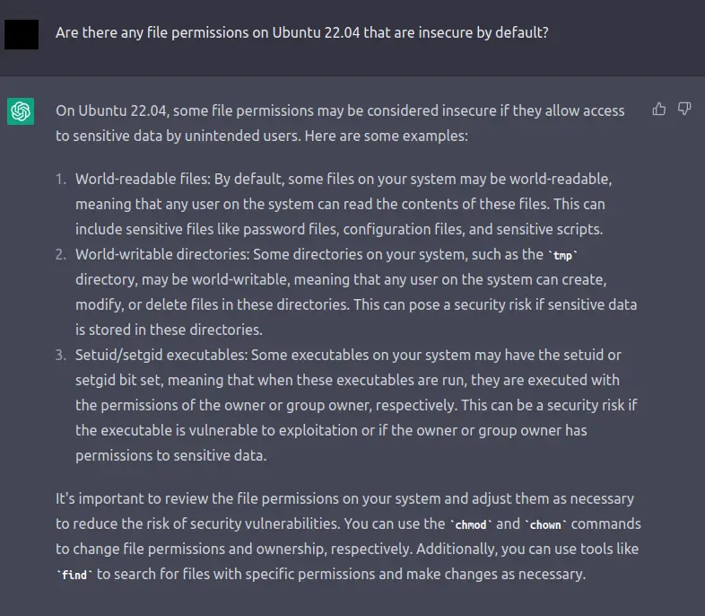Click the thumbs down icon on the response

684,109
